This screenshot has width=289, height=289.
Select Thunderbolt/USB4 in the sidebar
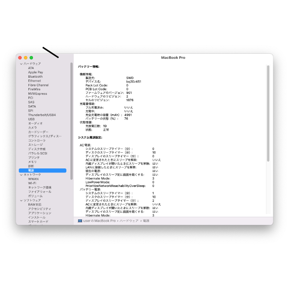click(x=42, y=115)
